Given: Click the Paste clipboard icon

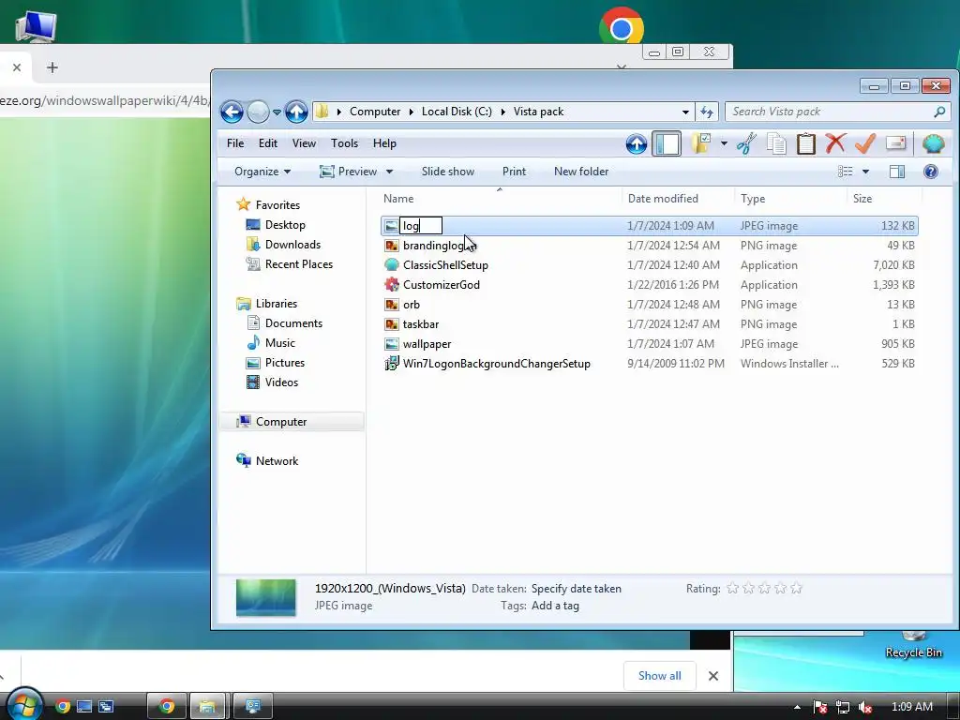Looking at the screenshot, I should click(x=805, y=143).
